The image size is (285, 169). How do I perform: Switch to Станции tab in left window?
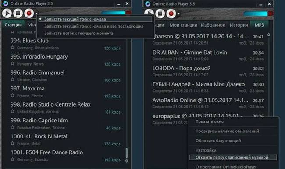pyautogui.click(x=13, y=25)
